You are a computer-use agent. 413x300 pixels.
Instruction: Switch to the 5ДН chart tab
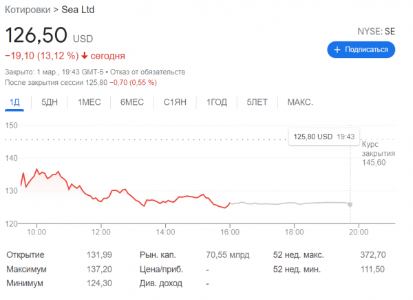pos(50,102)
